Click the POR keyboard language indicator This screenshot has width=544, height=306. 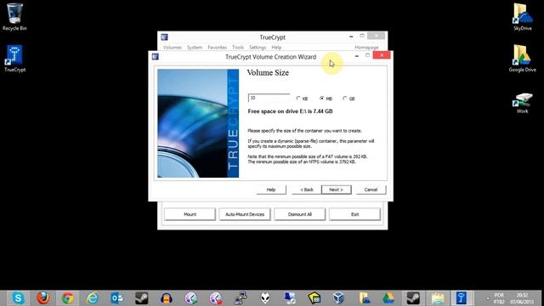pyautogui.click(x=499, y=295)
